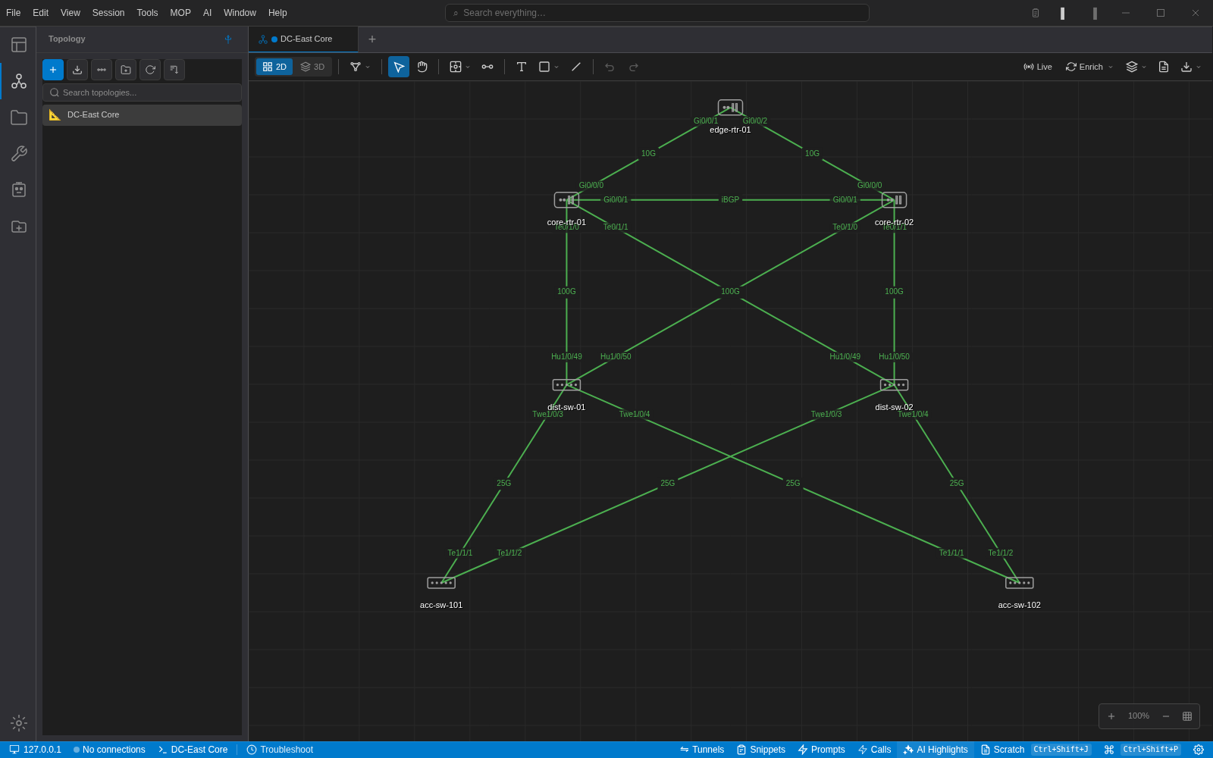Open the MOP menu
Screen dimensions: 1213x758
pos(180,13)
